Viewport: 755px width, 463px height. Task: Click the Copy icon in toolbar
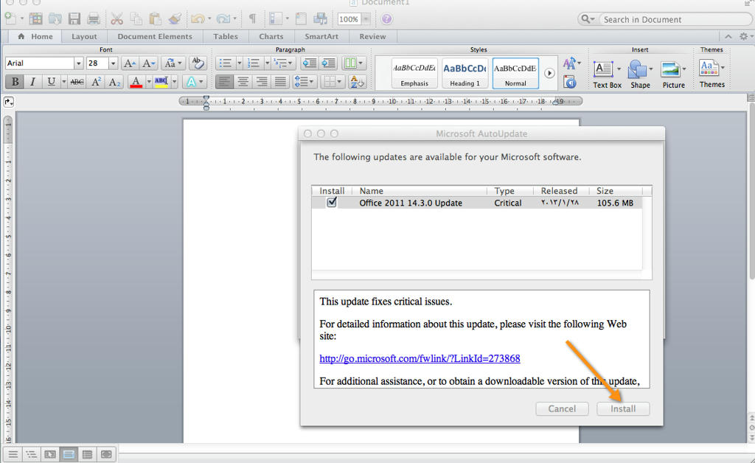click(x=136, y=18)
